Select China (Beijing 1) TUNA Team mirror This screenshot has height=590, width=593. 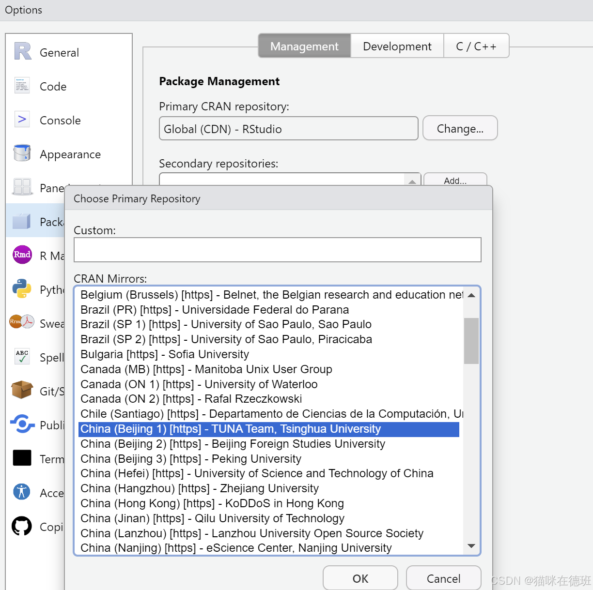click(269, 429)
